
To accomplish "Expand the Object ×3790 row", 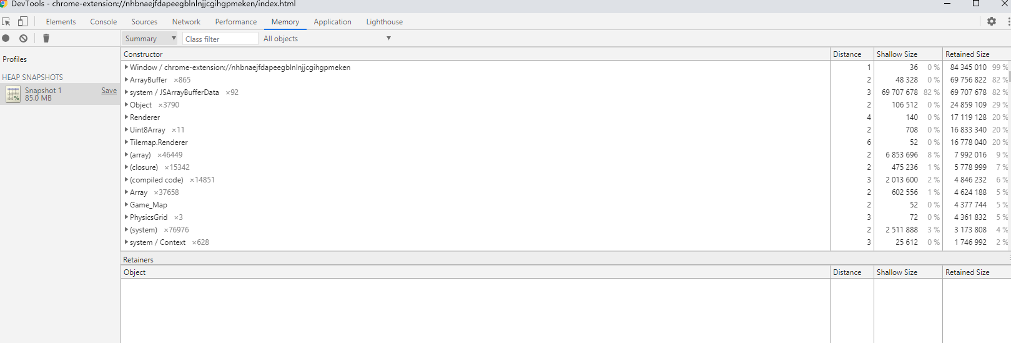I will click(x=126, y=105).
